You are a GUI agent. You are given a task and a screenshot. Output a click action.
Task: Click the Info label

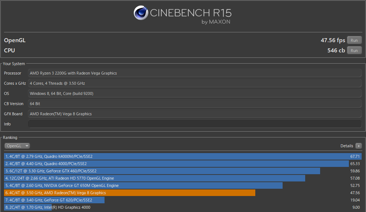pyautogui.click(x=7, y=124)
